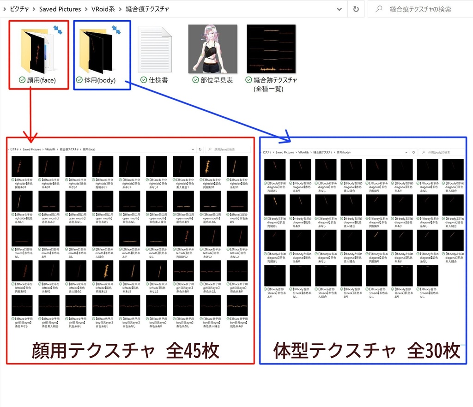This screenshot has height=407, width=473.
Task: Click the refresh icon in the 体用(body) window
Action: point(414,152)
